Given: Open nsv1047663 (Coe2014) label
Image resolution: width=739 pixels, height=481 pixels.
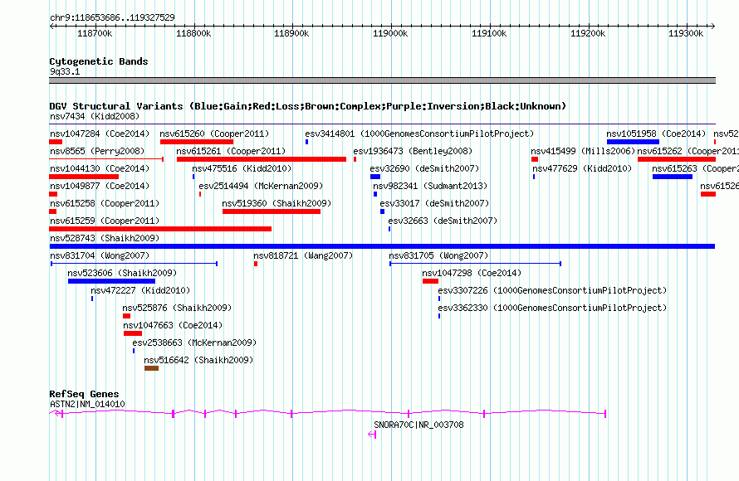Looking at the screenshot, I should [173, 325].
